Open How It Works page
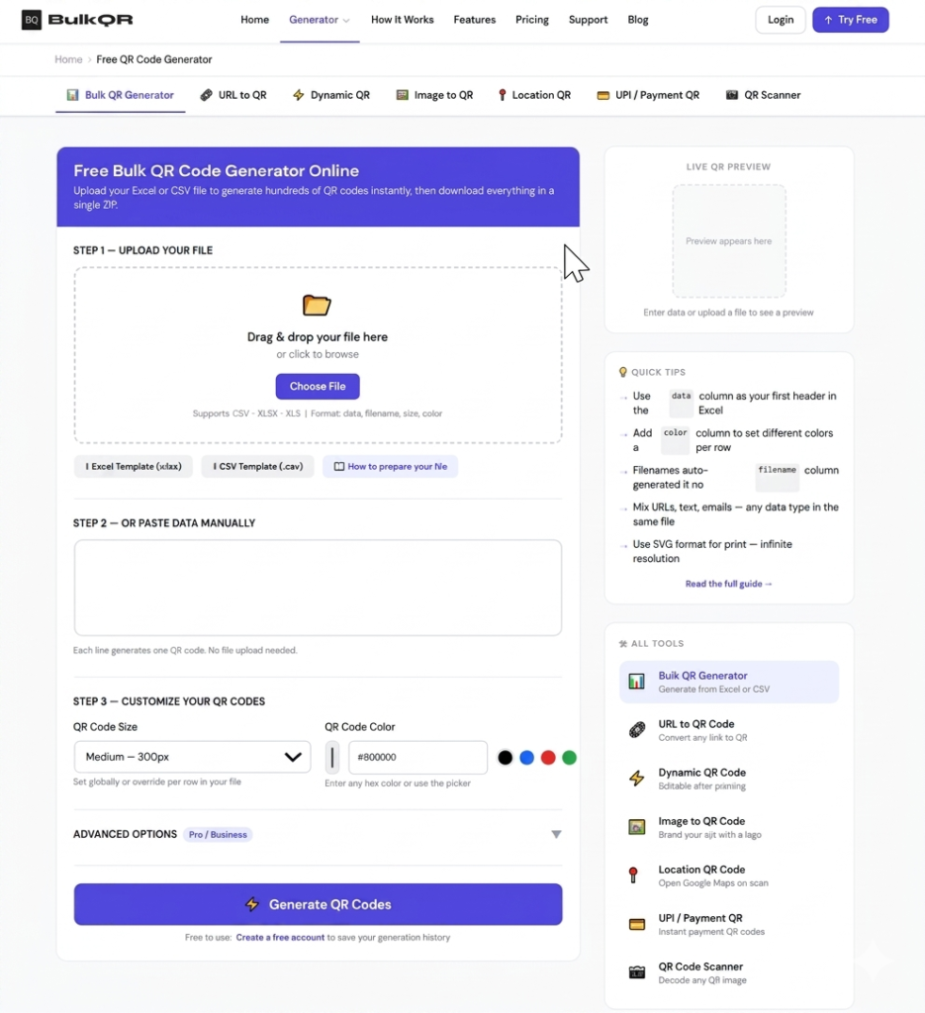The width and height of the screenshot is (925, 1013). click(x=402, y=20)
